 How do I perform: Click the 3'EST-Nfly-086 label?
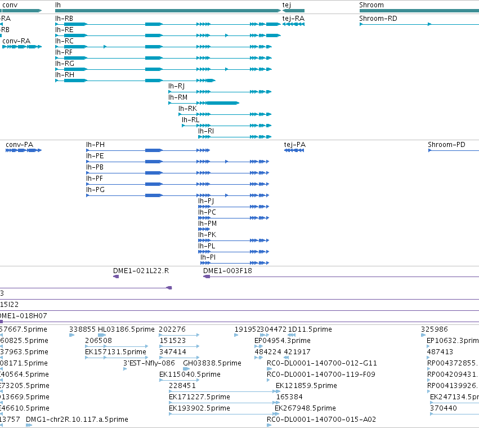click(x=149, y=363)
